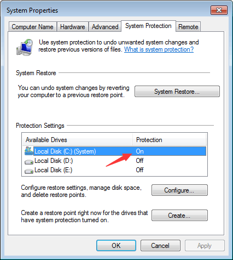Screen dimensions: 233x260
Task: Go to the Advanced tab
Action: [x=105, y=27]
